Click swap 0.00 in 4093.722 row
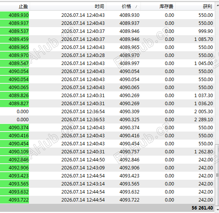This screenshot has height=213, width=219. pos(169,200)
